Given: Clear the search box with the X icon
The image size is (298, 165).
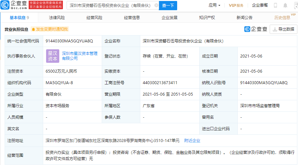Looking at the screenshot, I should tap(156, 6).
